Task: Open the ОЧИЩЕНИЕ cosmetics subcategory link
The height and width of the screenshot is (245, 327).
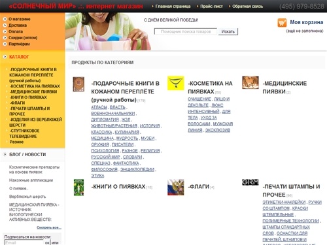Action: pyautogui.click(x=199, y=99)
